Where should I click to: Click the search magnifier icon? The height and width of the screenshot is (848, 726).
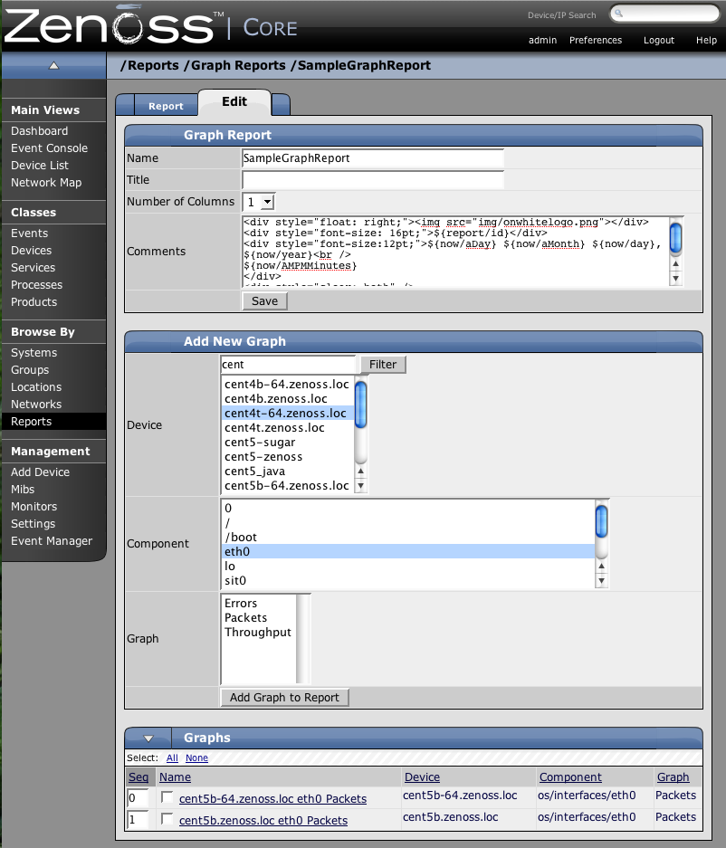point(619,14)
